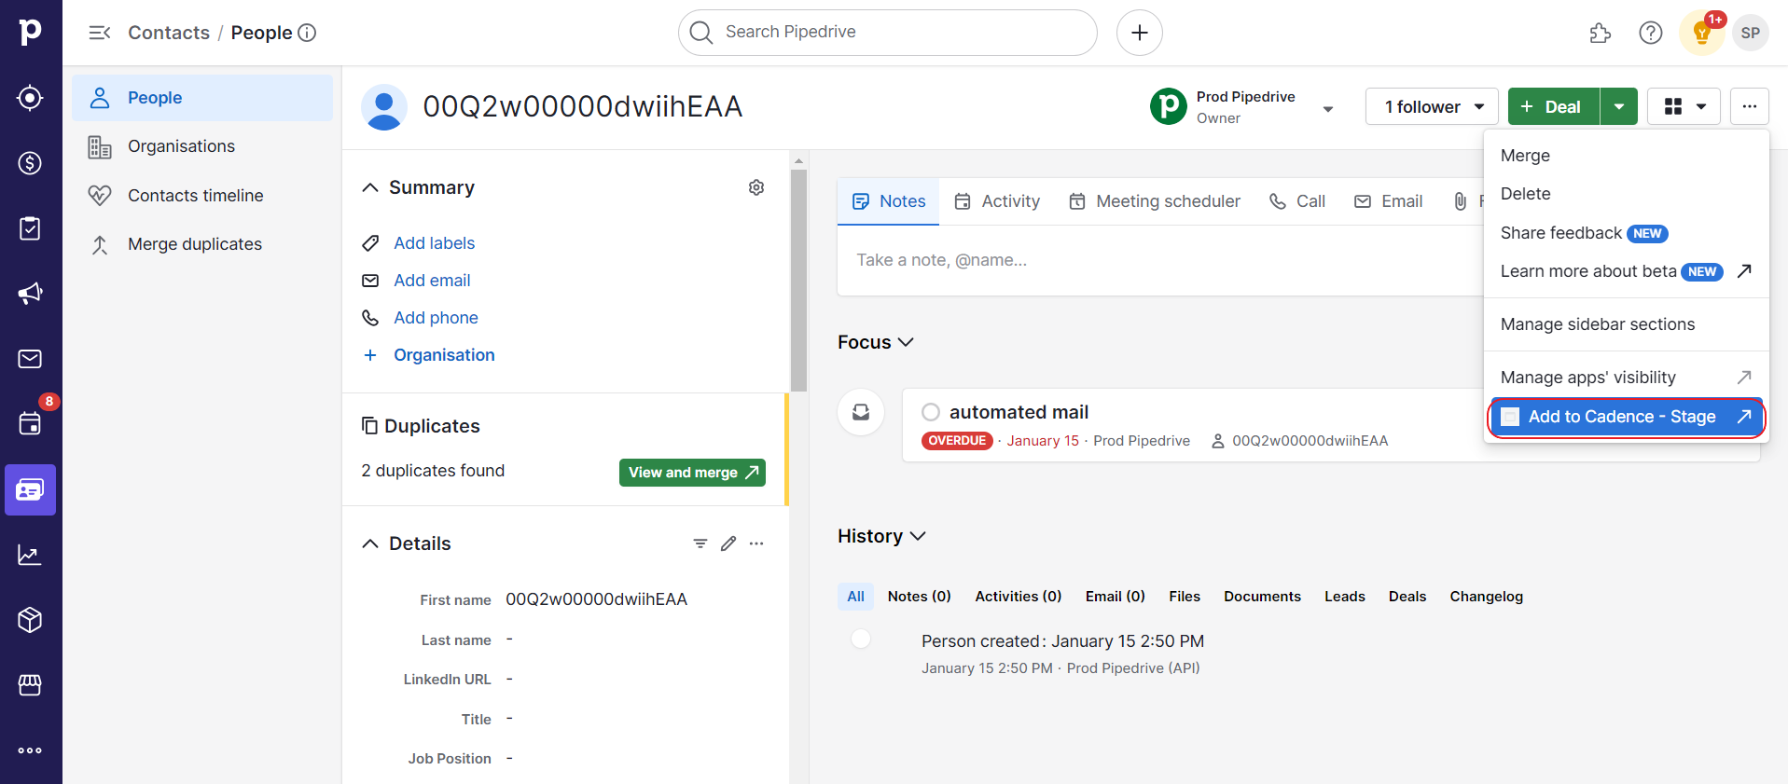Screen dimensions: 1788x784
Task: Open Marketplace storefront icon in left rail
Action: click(30, 685)
